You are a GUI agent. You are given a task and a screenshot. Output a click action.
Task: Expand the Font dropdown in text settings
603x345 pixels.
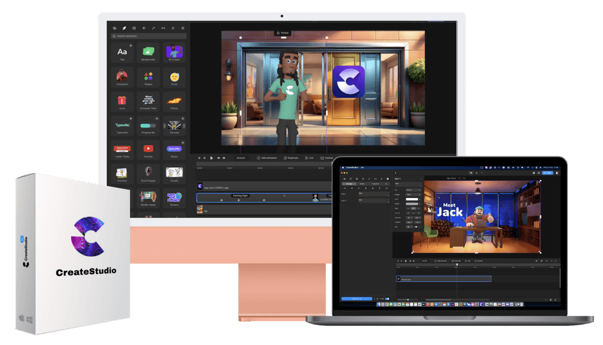point(412,190)
